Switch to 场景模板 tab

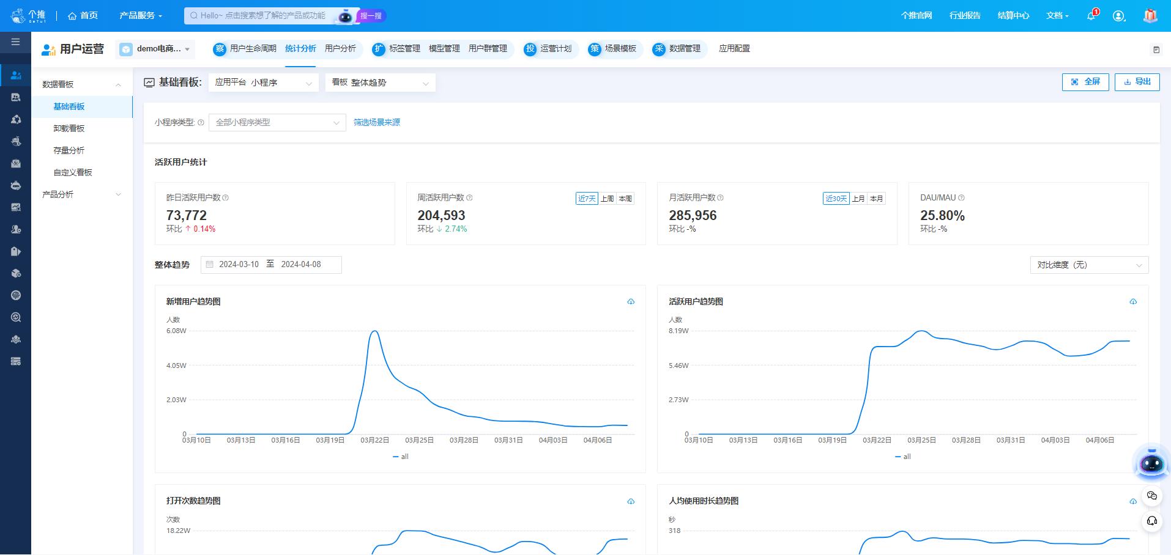point(620,48)
